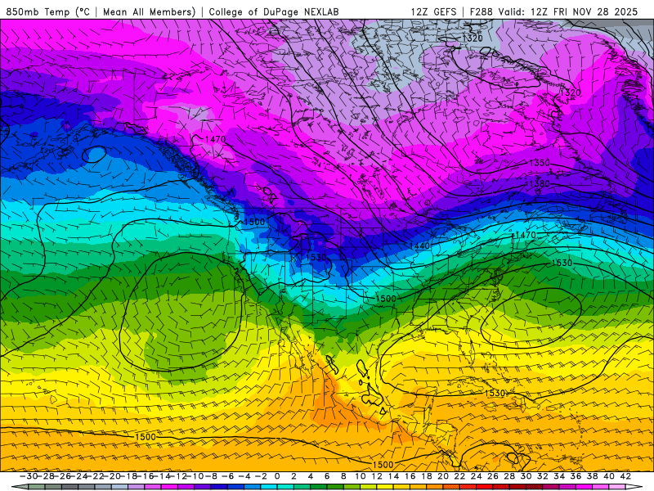
Task: Select "College of DuPage NEXLAB" header label
Action: (x=274, y=11)
